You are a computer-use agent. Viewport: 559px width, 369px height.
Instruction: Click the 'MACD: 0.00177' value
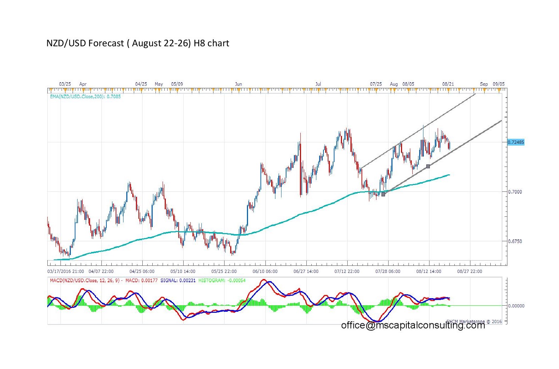(142, 280)
